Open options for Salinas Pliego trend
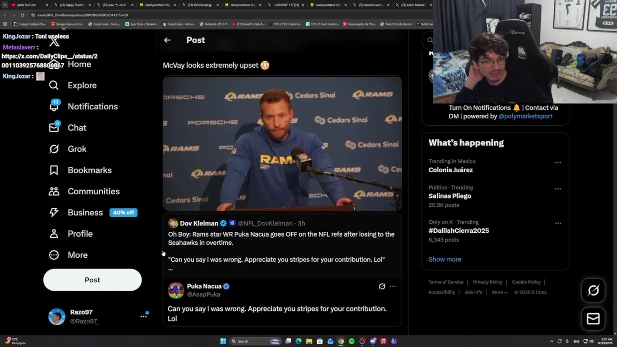This screenshot has height=347, width=617. [x=558, y=188]
